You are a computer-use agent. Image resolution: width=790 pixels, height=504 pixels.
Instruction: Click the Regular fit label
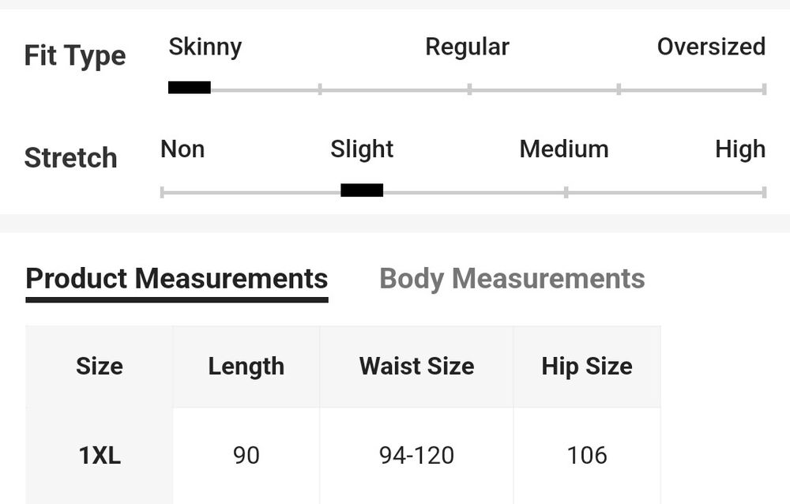[x=467, y=47]
